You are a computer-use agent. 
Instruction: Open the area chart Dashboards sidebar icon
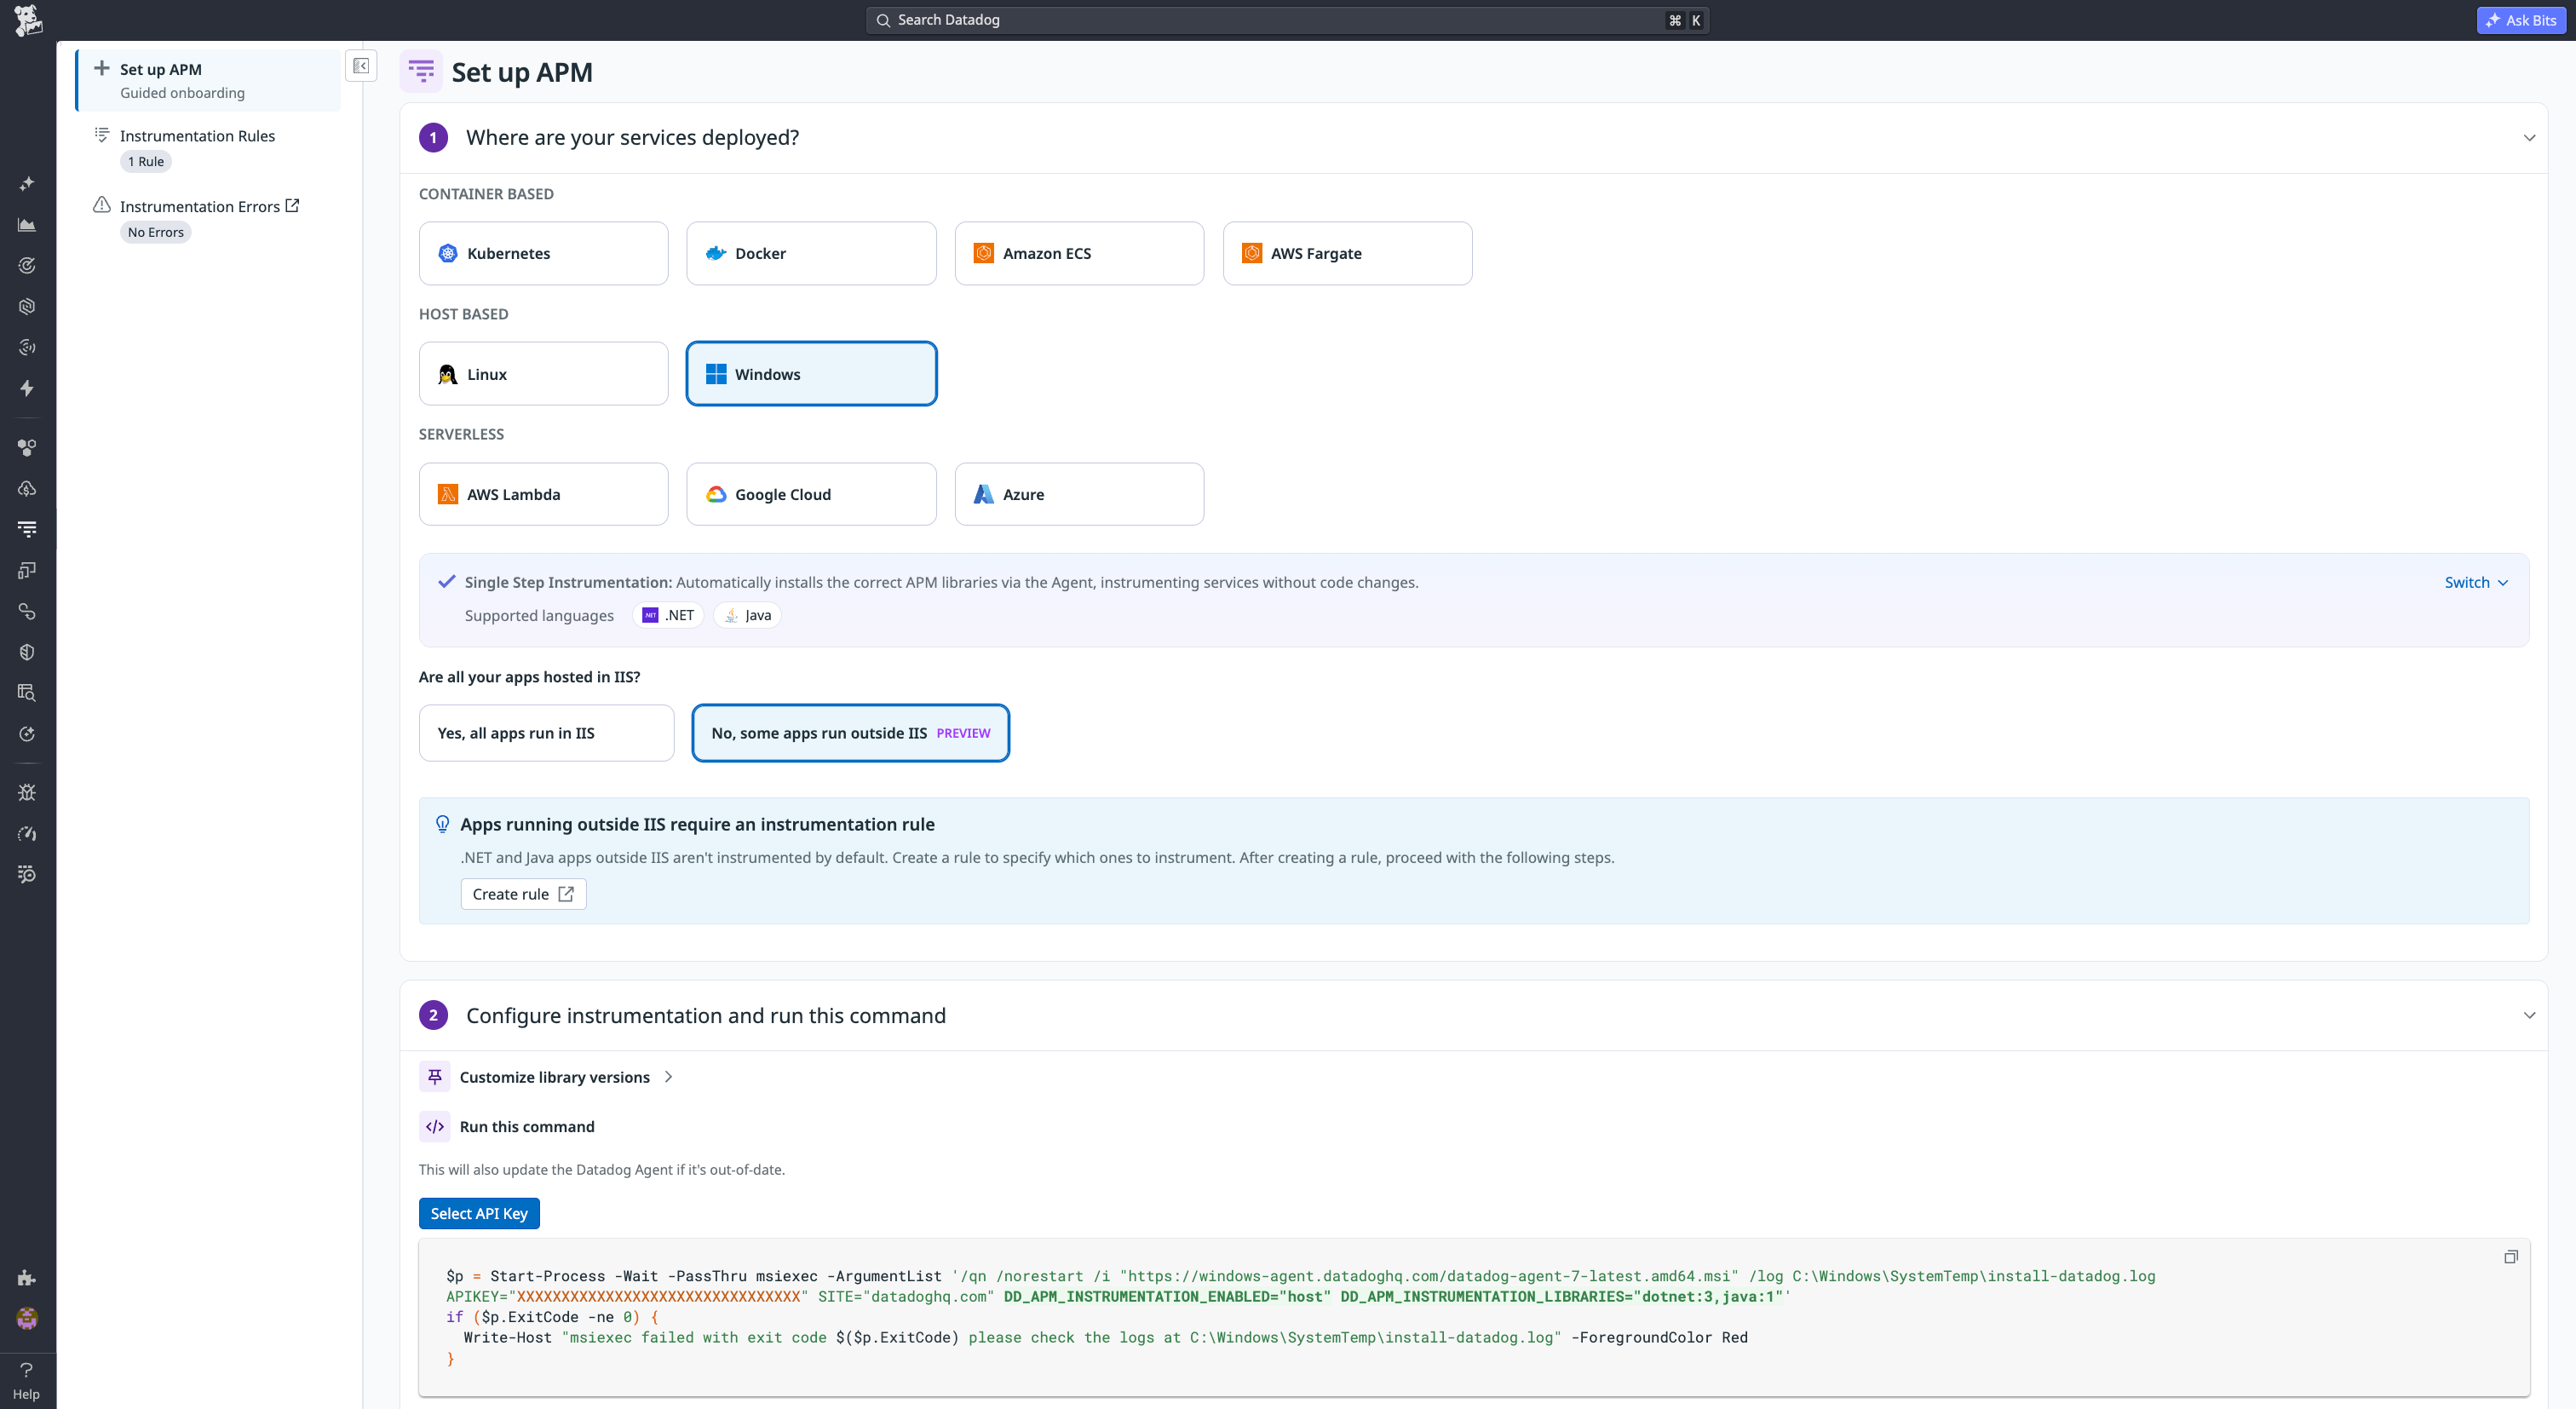(x=27, y=225)
